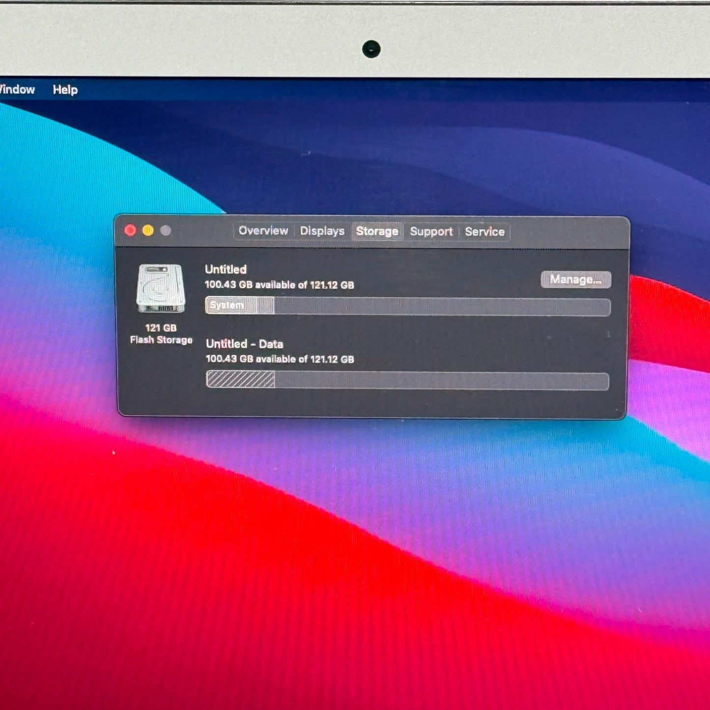Open the Service tab
Screen dimensions: 710x710
tap(484, 231)
